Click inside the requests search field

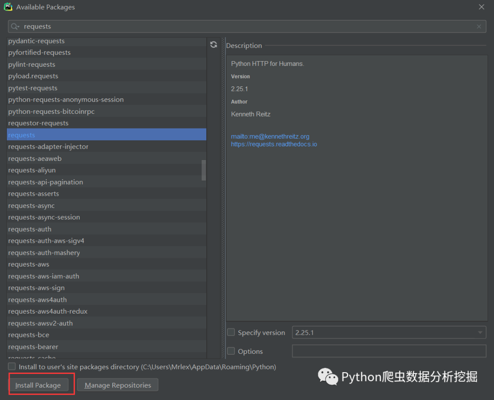coord(247,27)
